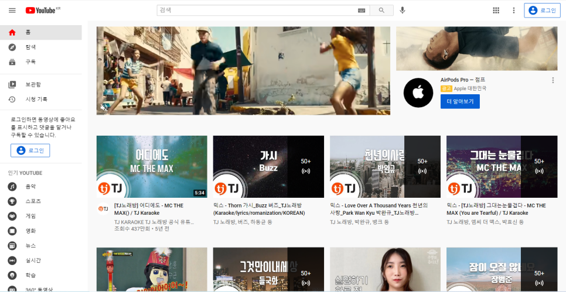Click the 실시간 live icon
Screen dimensions: 566x292
[x=12, y=260]
